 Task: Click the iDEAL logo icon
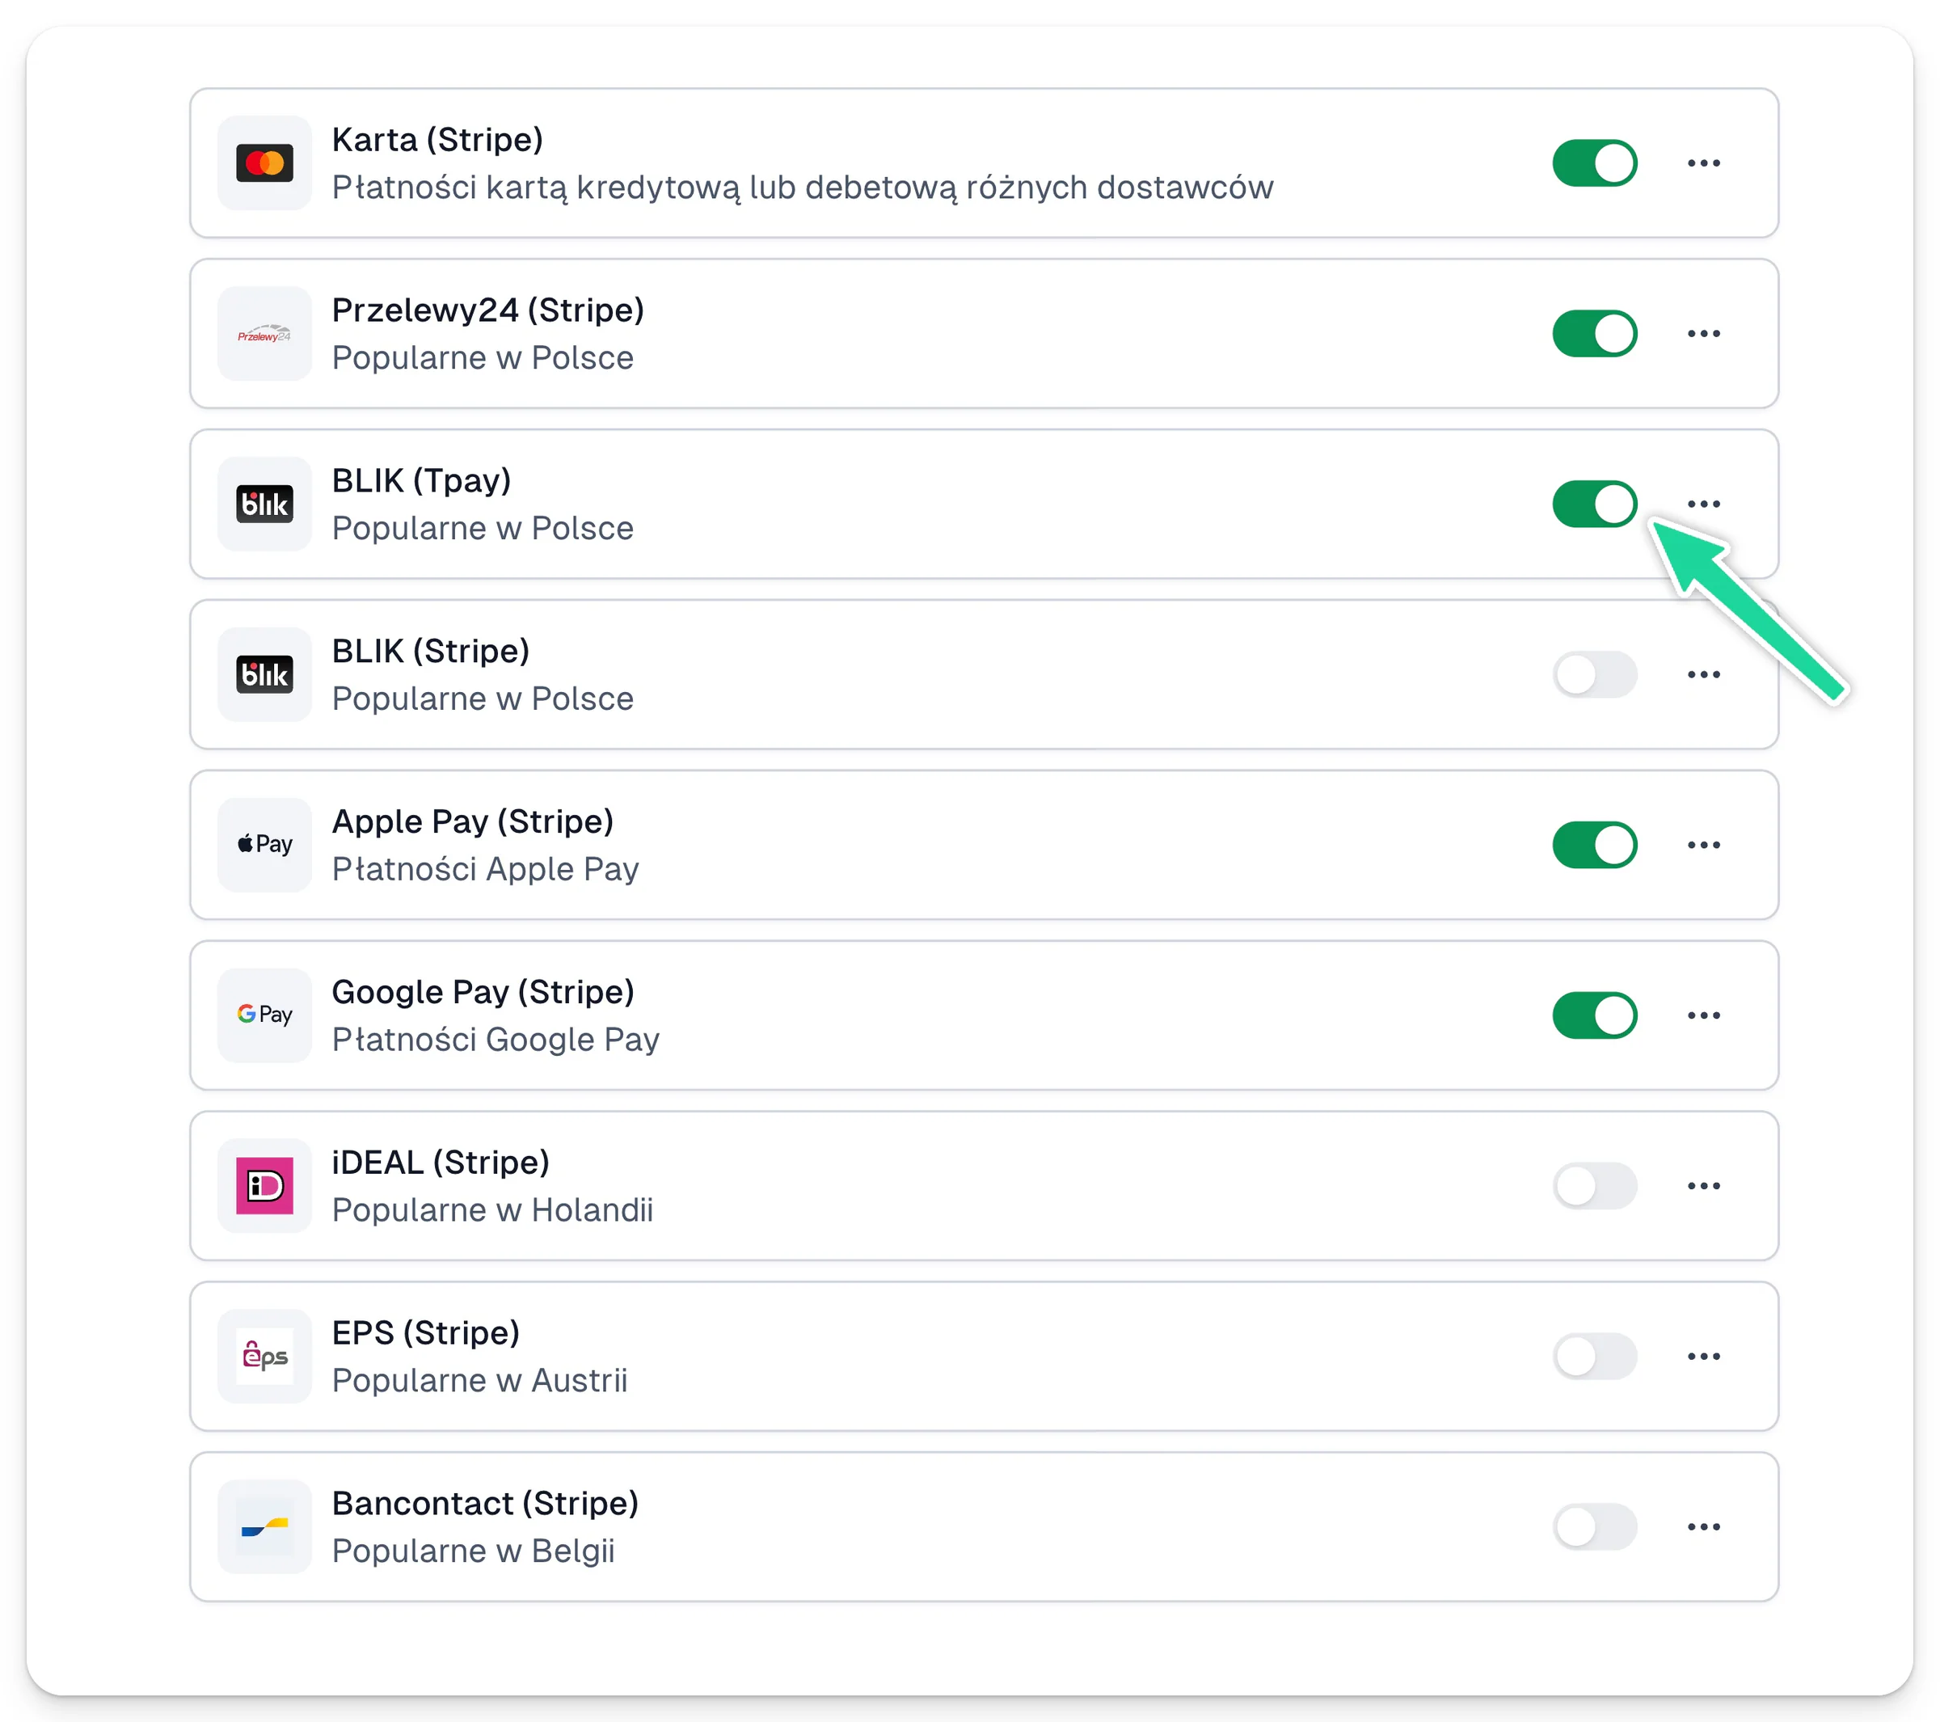coord(265,1186)
